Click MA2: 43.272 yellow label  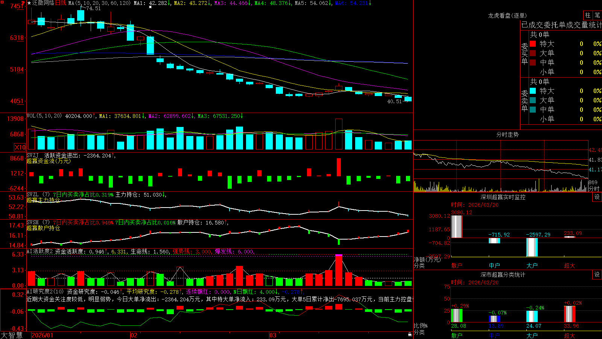coord(192,3)
